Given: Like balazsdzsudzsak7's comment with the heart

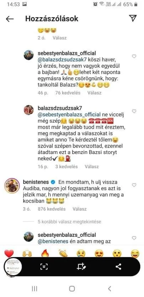Looking at the screenshot, I should [x=134, y=111].
